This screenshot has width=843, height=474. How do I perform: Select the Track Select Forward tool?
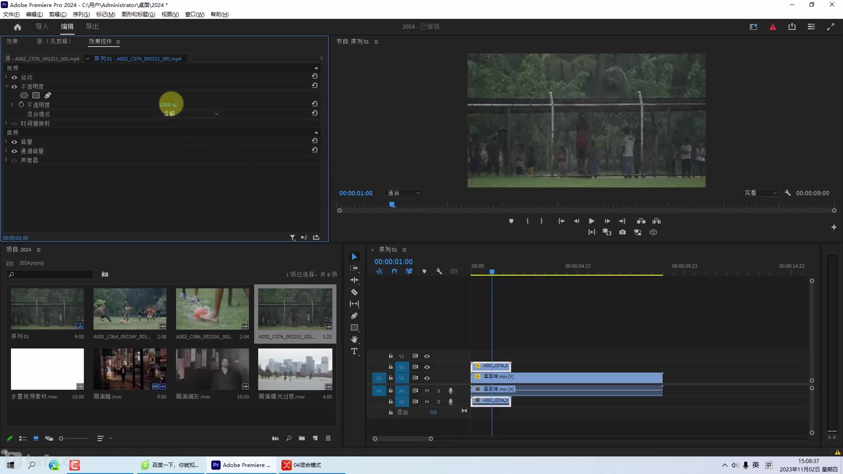(354, 268)
